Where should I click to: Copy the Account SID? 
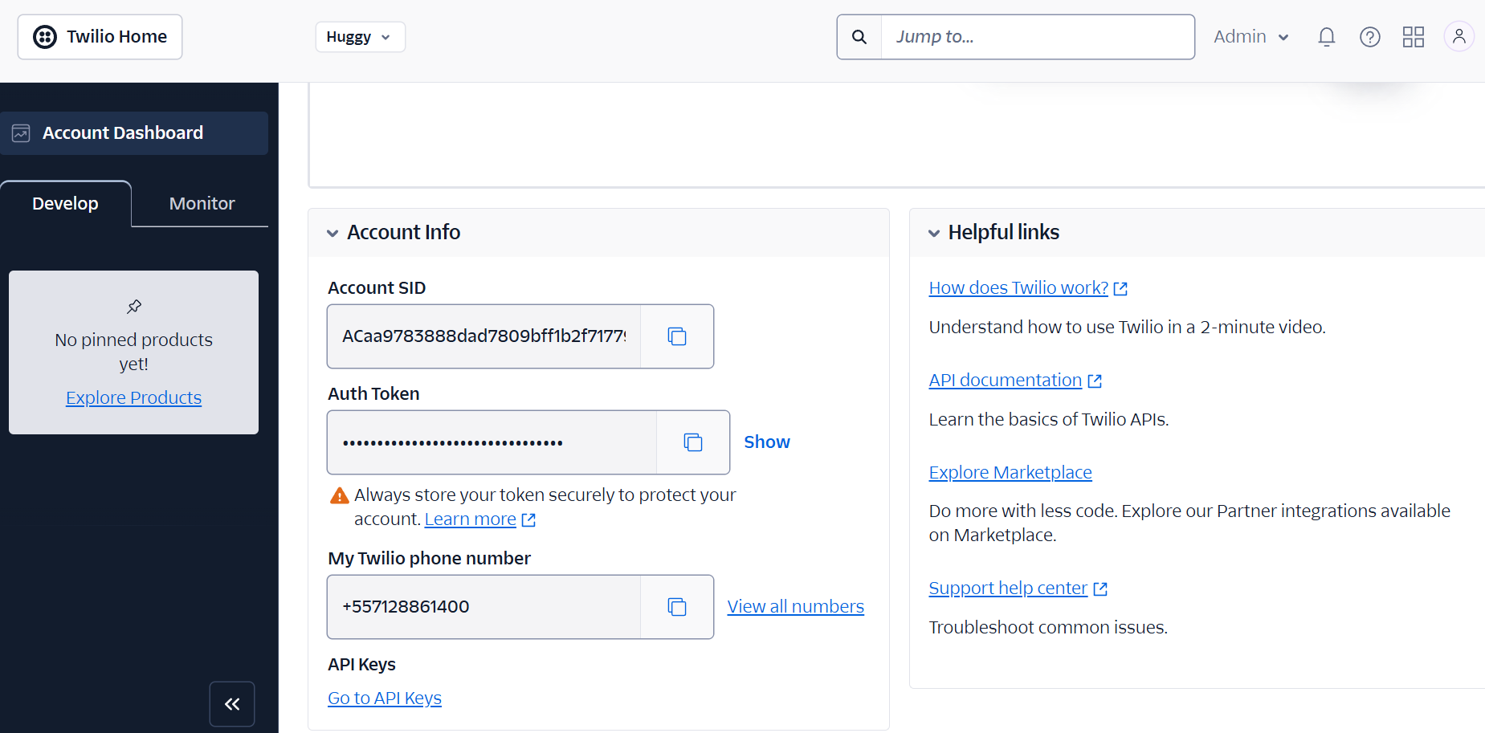[677, 336]
